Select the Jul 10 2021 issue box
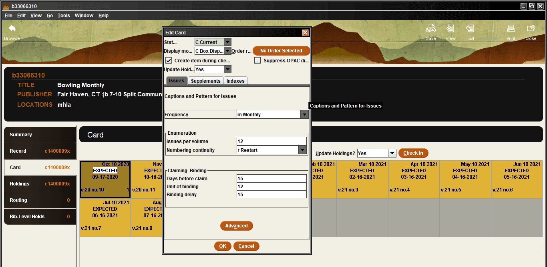This screenshot has height=267, width=547. click(105, 217)
